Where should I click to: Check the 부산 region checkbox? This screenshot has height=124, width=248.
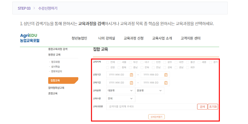coord(130,62)
